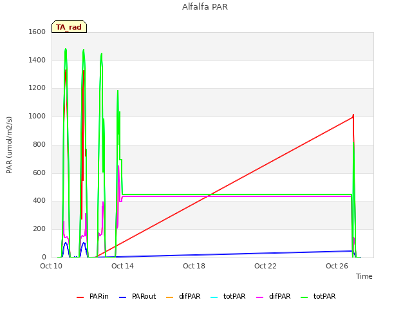Image resolution: width=412 pixels, height=309 pixels.
Task: Click the 800 y-axis label
Action: [39, 144]
